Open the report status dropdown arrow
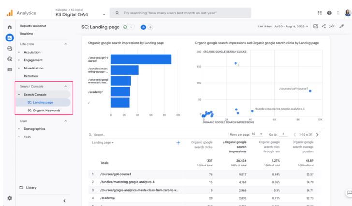This screenshot has height=206, width=352. tap(131, 27)
